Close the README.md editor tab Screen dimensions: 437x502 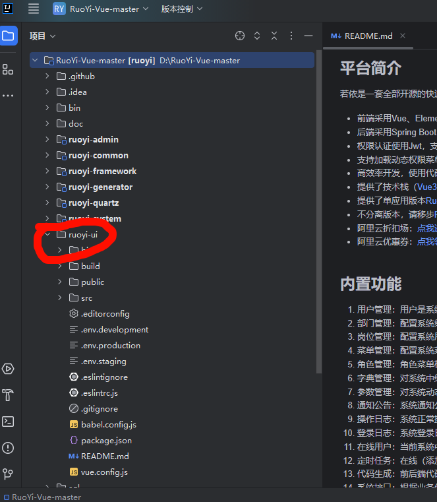tap(403, 36)
